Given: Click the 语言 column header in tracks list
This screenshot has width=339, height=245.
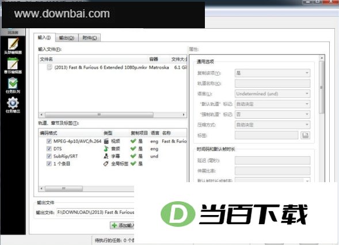Looking at the screenshot, I should (155, 133).
